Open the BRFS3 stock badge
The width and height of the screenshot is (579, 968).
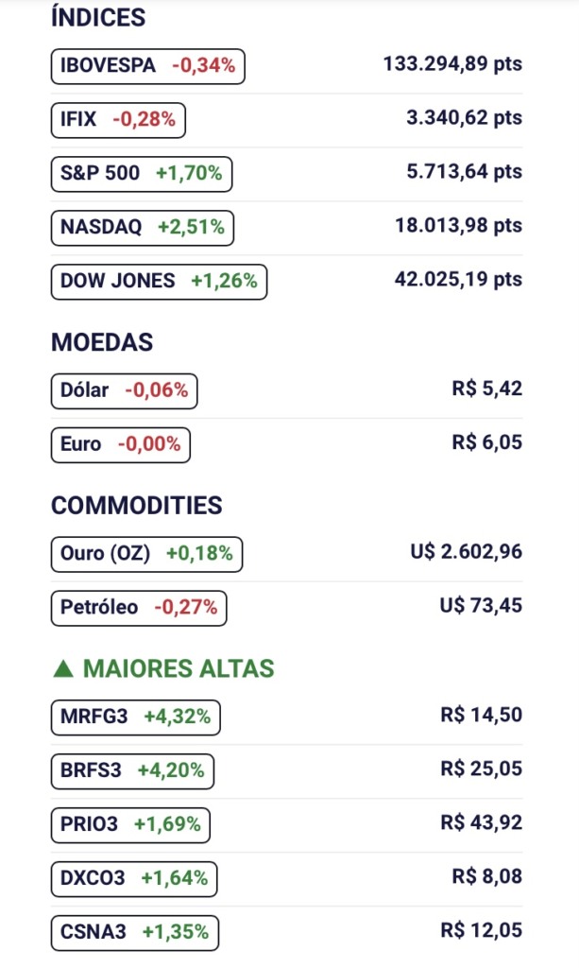[x=132, y=771]
